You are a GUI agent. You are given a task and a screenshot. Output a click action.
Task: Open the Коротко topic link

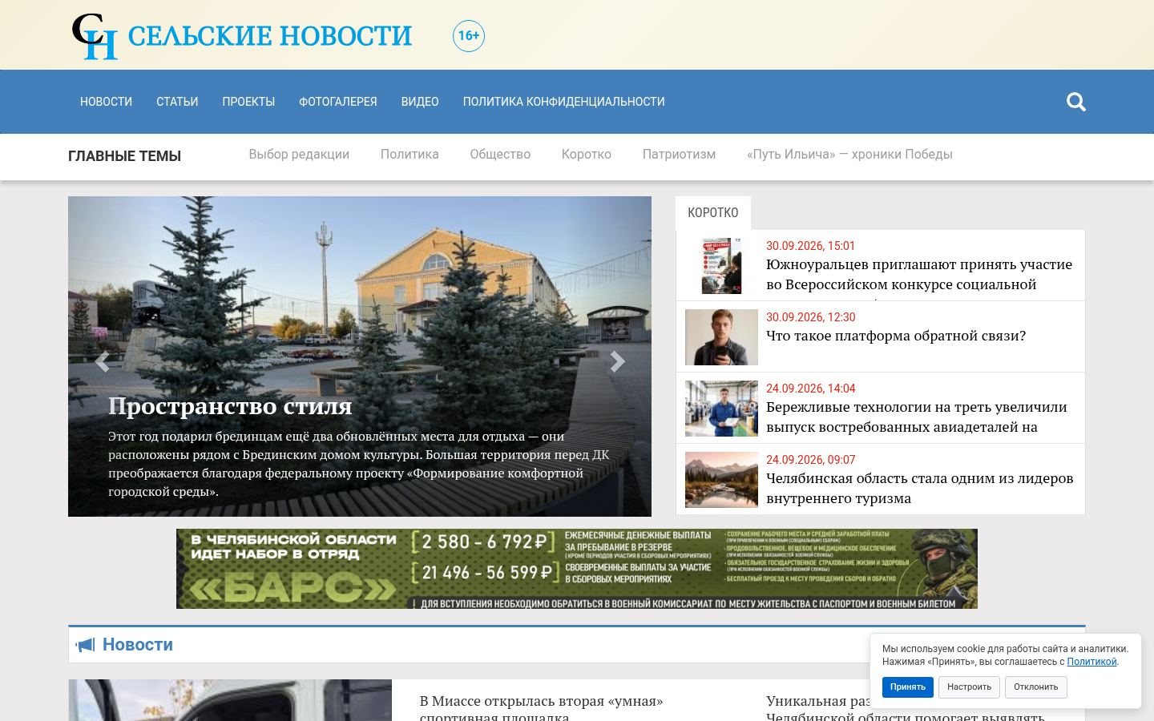pos(587,155)
